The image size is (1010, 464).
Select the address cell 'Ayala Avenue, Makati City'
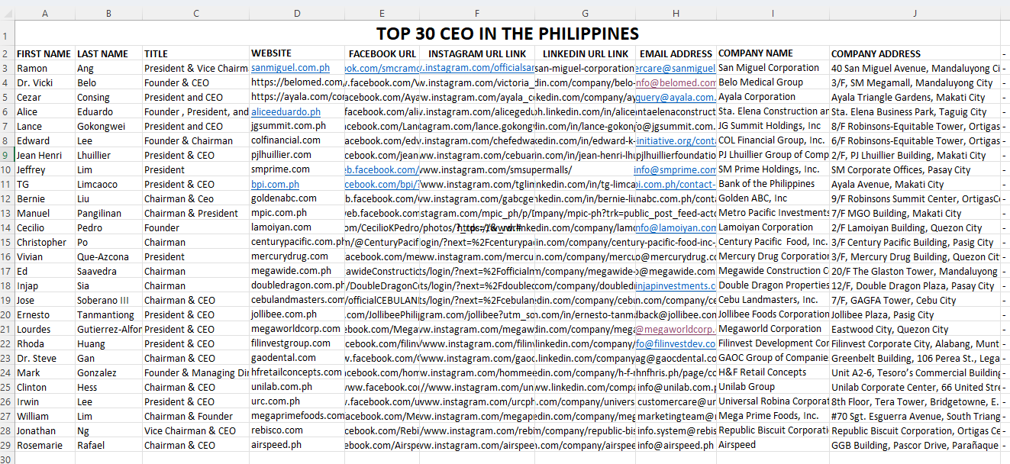pos(915,184)
